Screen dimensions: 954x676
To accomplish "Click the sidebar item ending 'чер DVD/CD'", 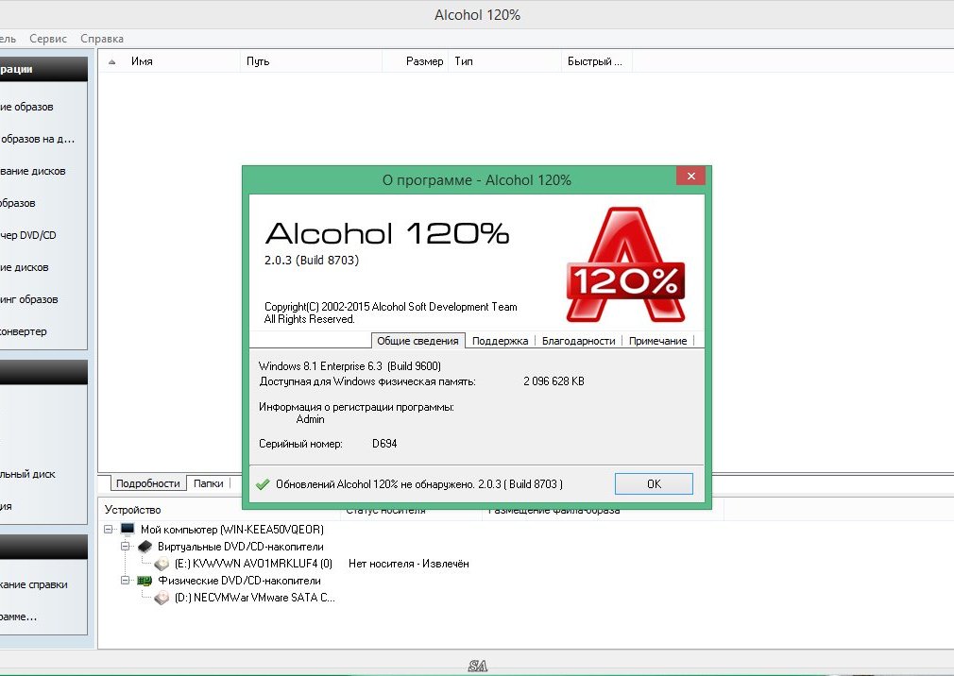I will click(x=28, y=235).
